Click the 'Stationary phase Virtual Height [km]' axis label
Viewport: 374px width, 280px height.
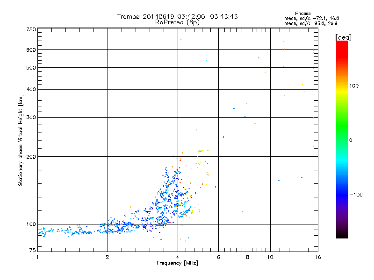coord(21,140)
